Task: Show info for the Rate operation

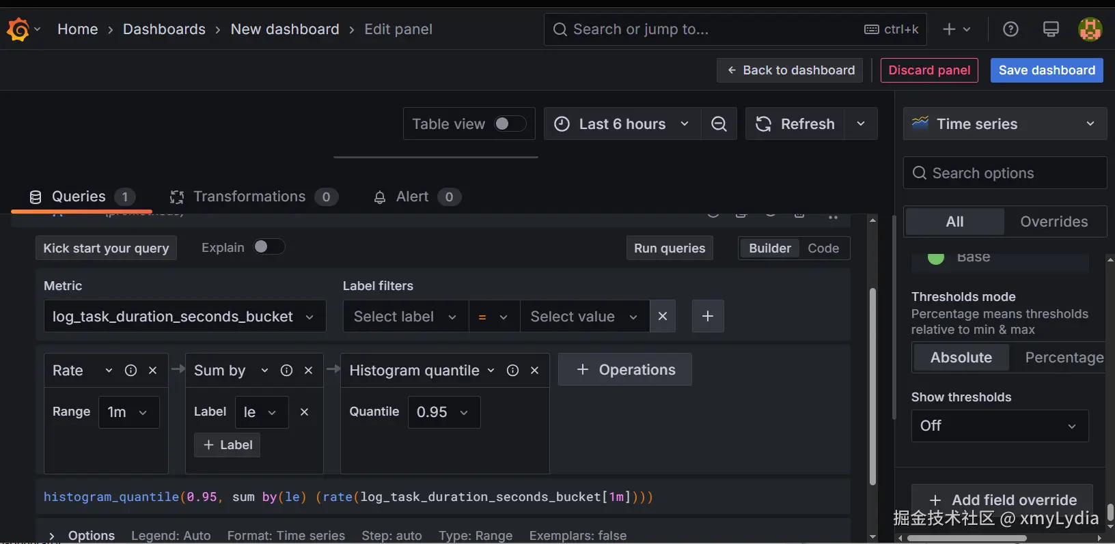Action: 130,370
